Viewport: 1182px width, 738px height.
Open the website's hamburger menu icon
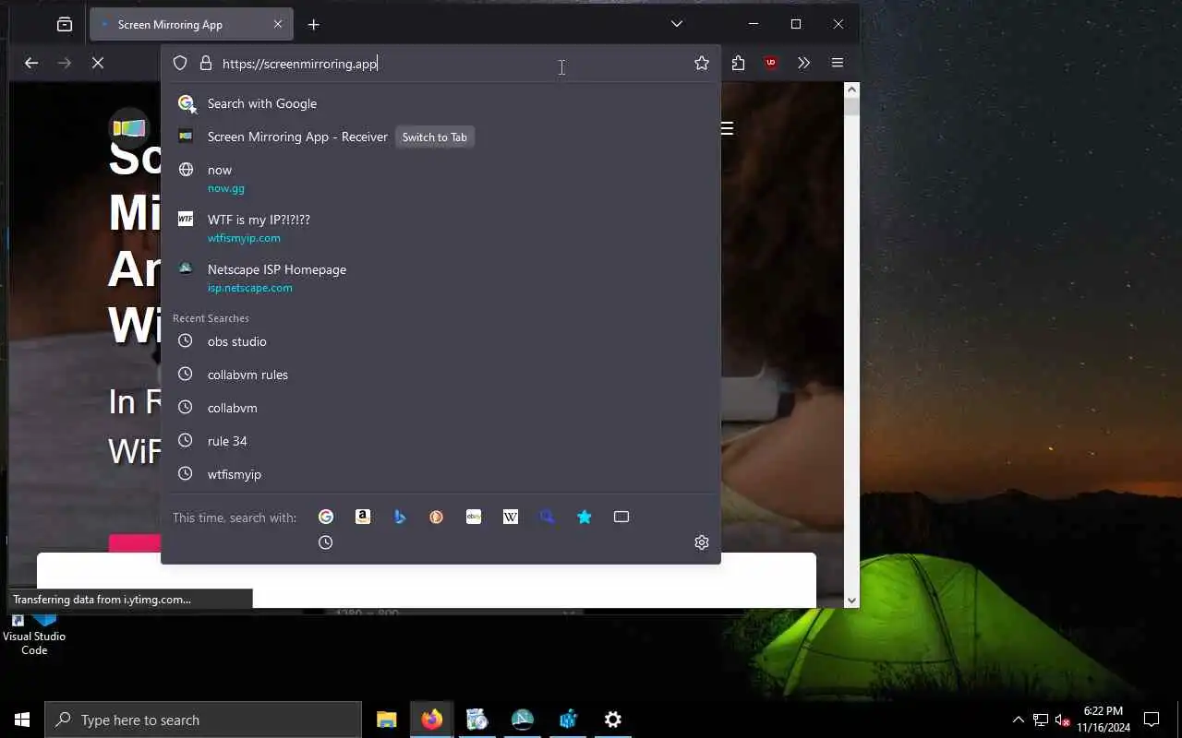728,128
